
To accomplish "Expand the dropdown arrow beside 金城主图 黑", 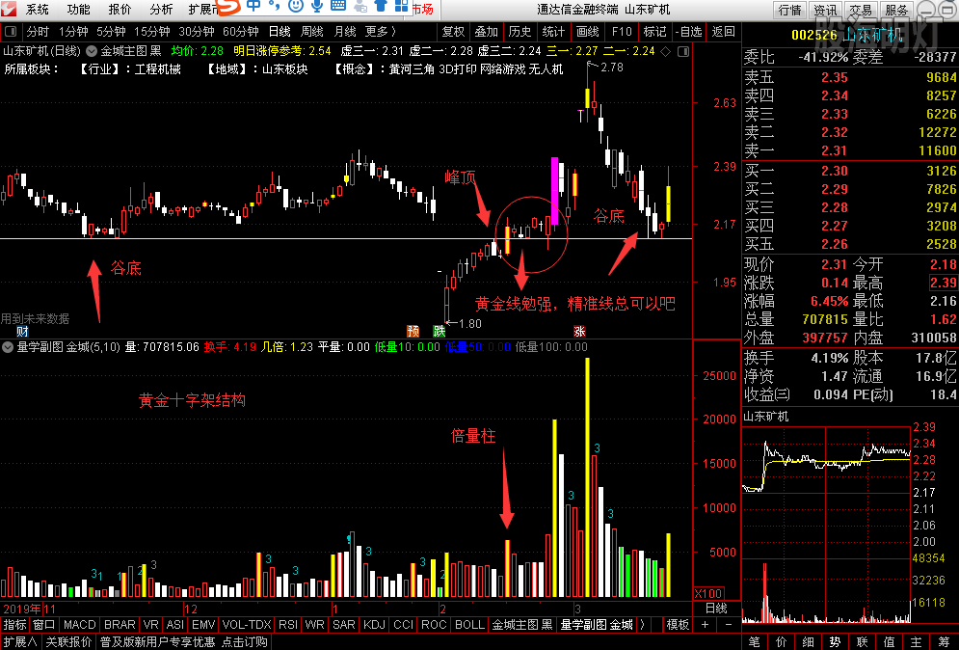I will coord(92,51).
